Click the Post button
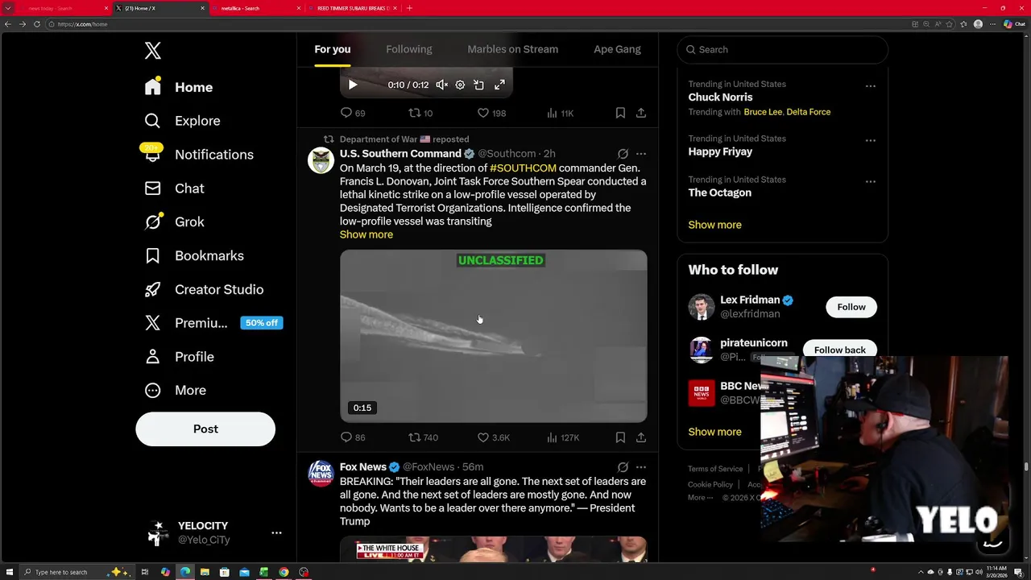Image resolution: width=1031 pixels, height=580 pixels. coord(205,429)
